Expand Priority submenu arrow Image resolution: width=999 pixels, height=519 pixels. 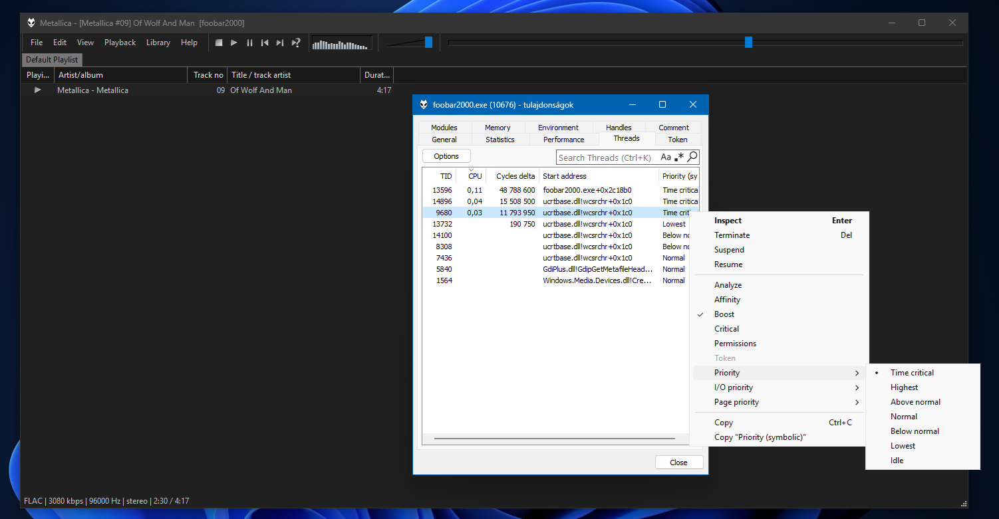(857, 373)
